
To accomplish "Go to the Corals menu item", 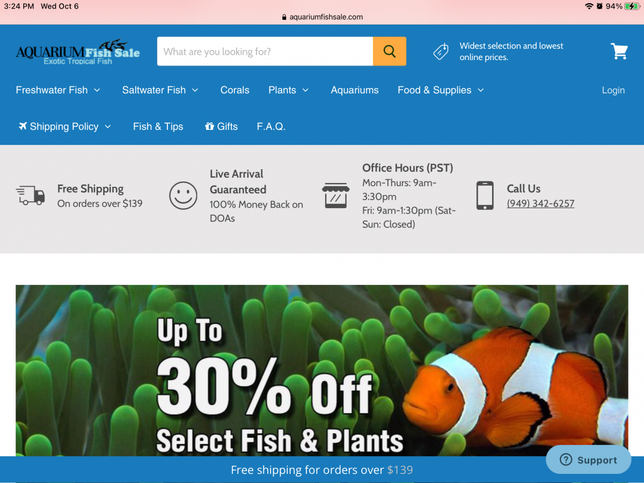I will pyautogui.click(x=235, y=90).
